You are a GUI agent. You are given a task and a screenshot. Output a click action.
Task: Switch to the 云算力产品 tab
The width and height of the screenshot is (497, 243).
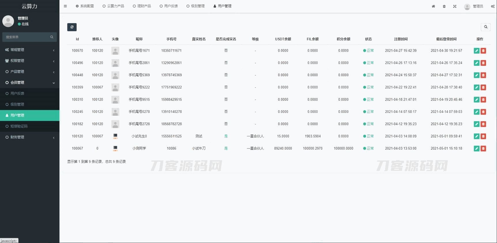113,6
